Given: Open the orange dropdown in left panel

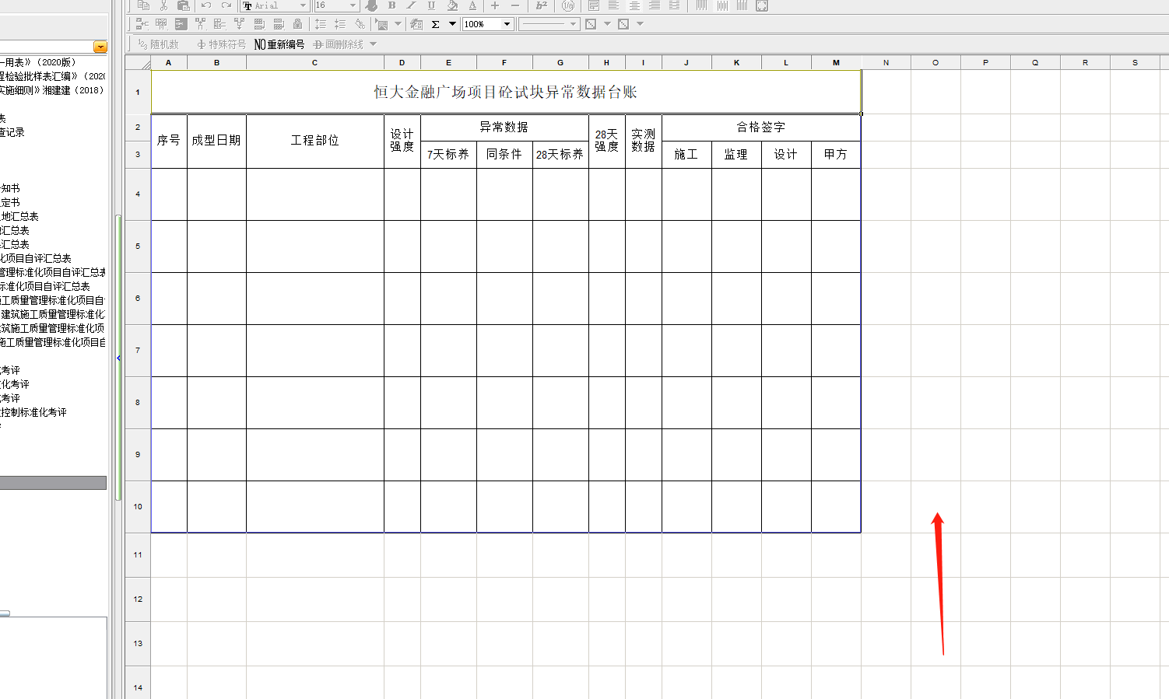Looking at the screenshot, I should point(100,47).
